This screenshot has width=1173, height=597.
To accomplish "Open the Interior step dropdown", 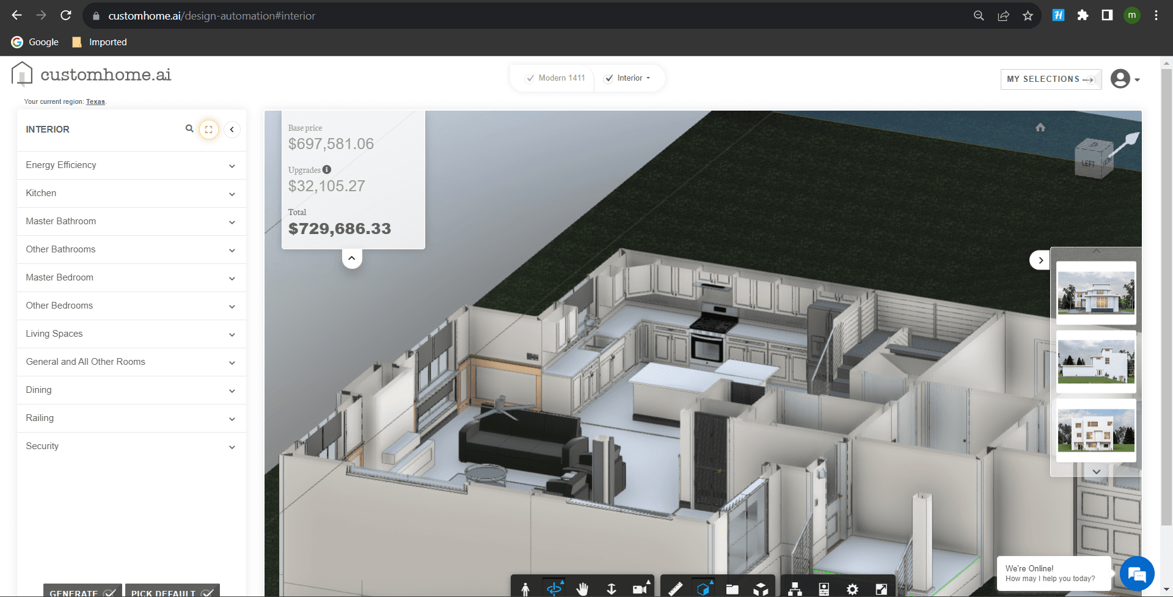I will coord(628,78).
